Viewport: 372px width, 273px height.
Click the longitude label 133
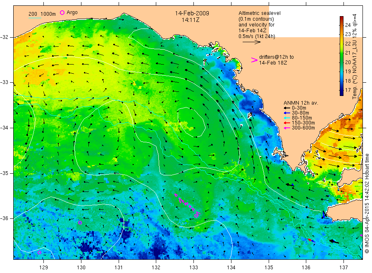193,267
